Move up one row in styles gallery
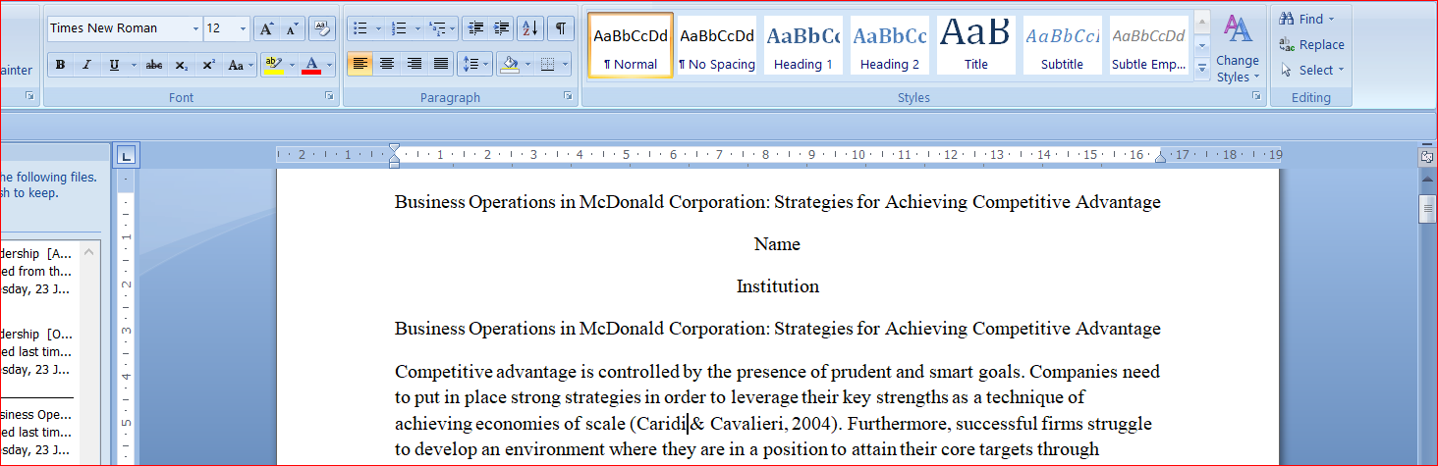Viewport: 1438px width, 466px height. 1202,24
